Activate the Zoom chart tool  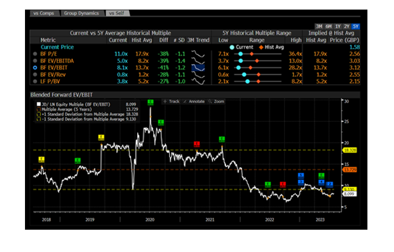click(x=216, y=101)
